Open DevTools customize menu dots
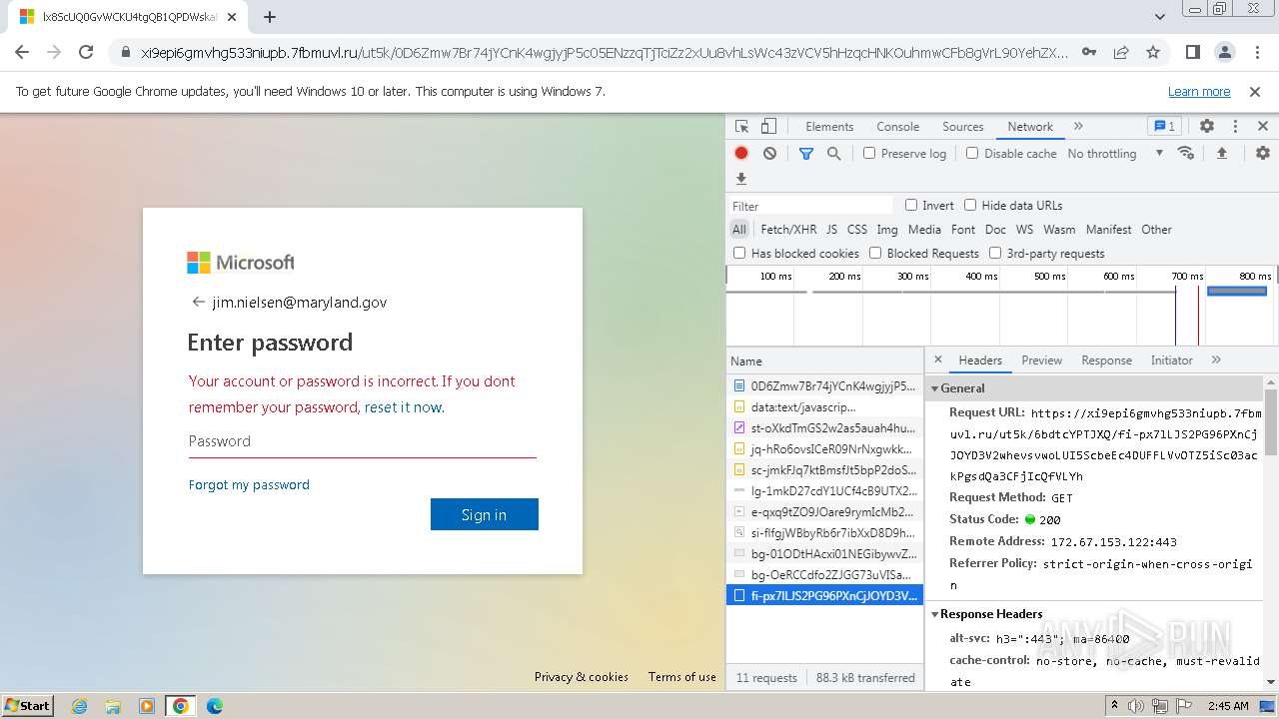The width and height of the screenshot is (1279, 719). [1235, 127]
